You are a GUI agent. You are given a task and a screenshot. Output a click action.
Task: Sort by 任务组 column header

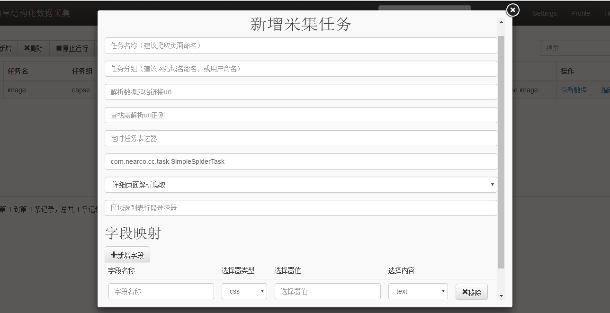coord(82,71)
